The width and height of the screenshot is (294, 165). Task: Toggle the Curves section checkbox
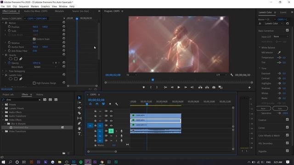(287, 127)
